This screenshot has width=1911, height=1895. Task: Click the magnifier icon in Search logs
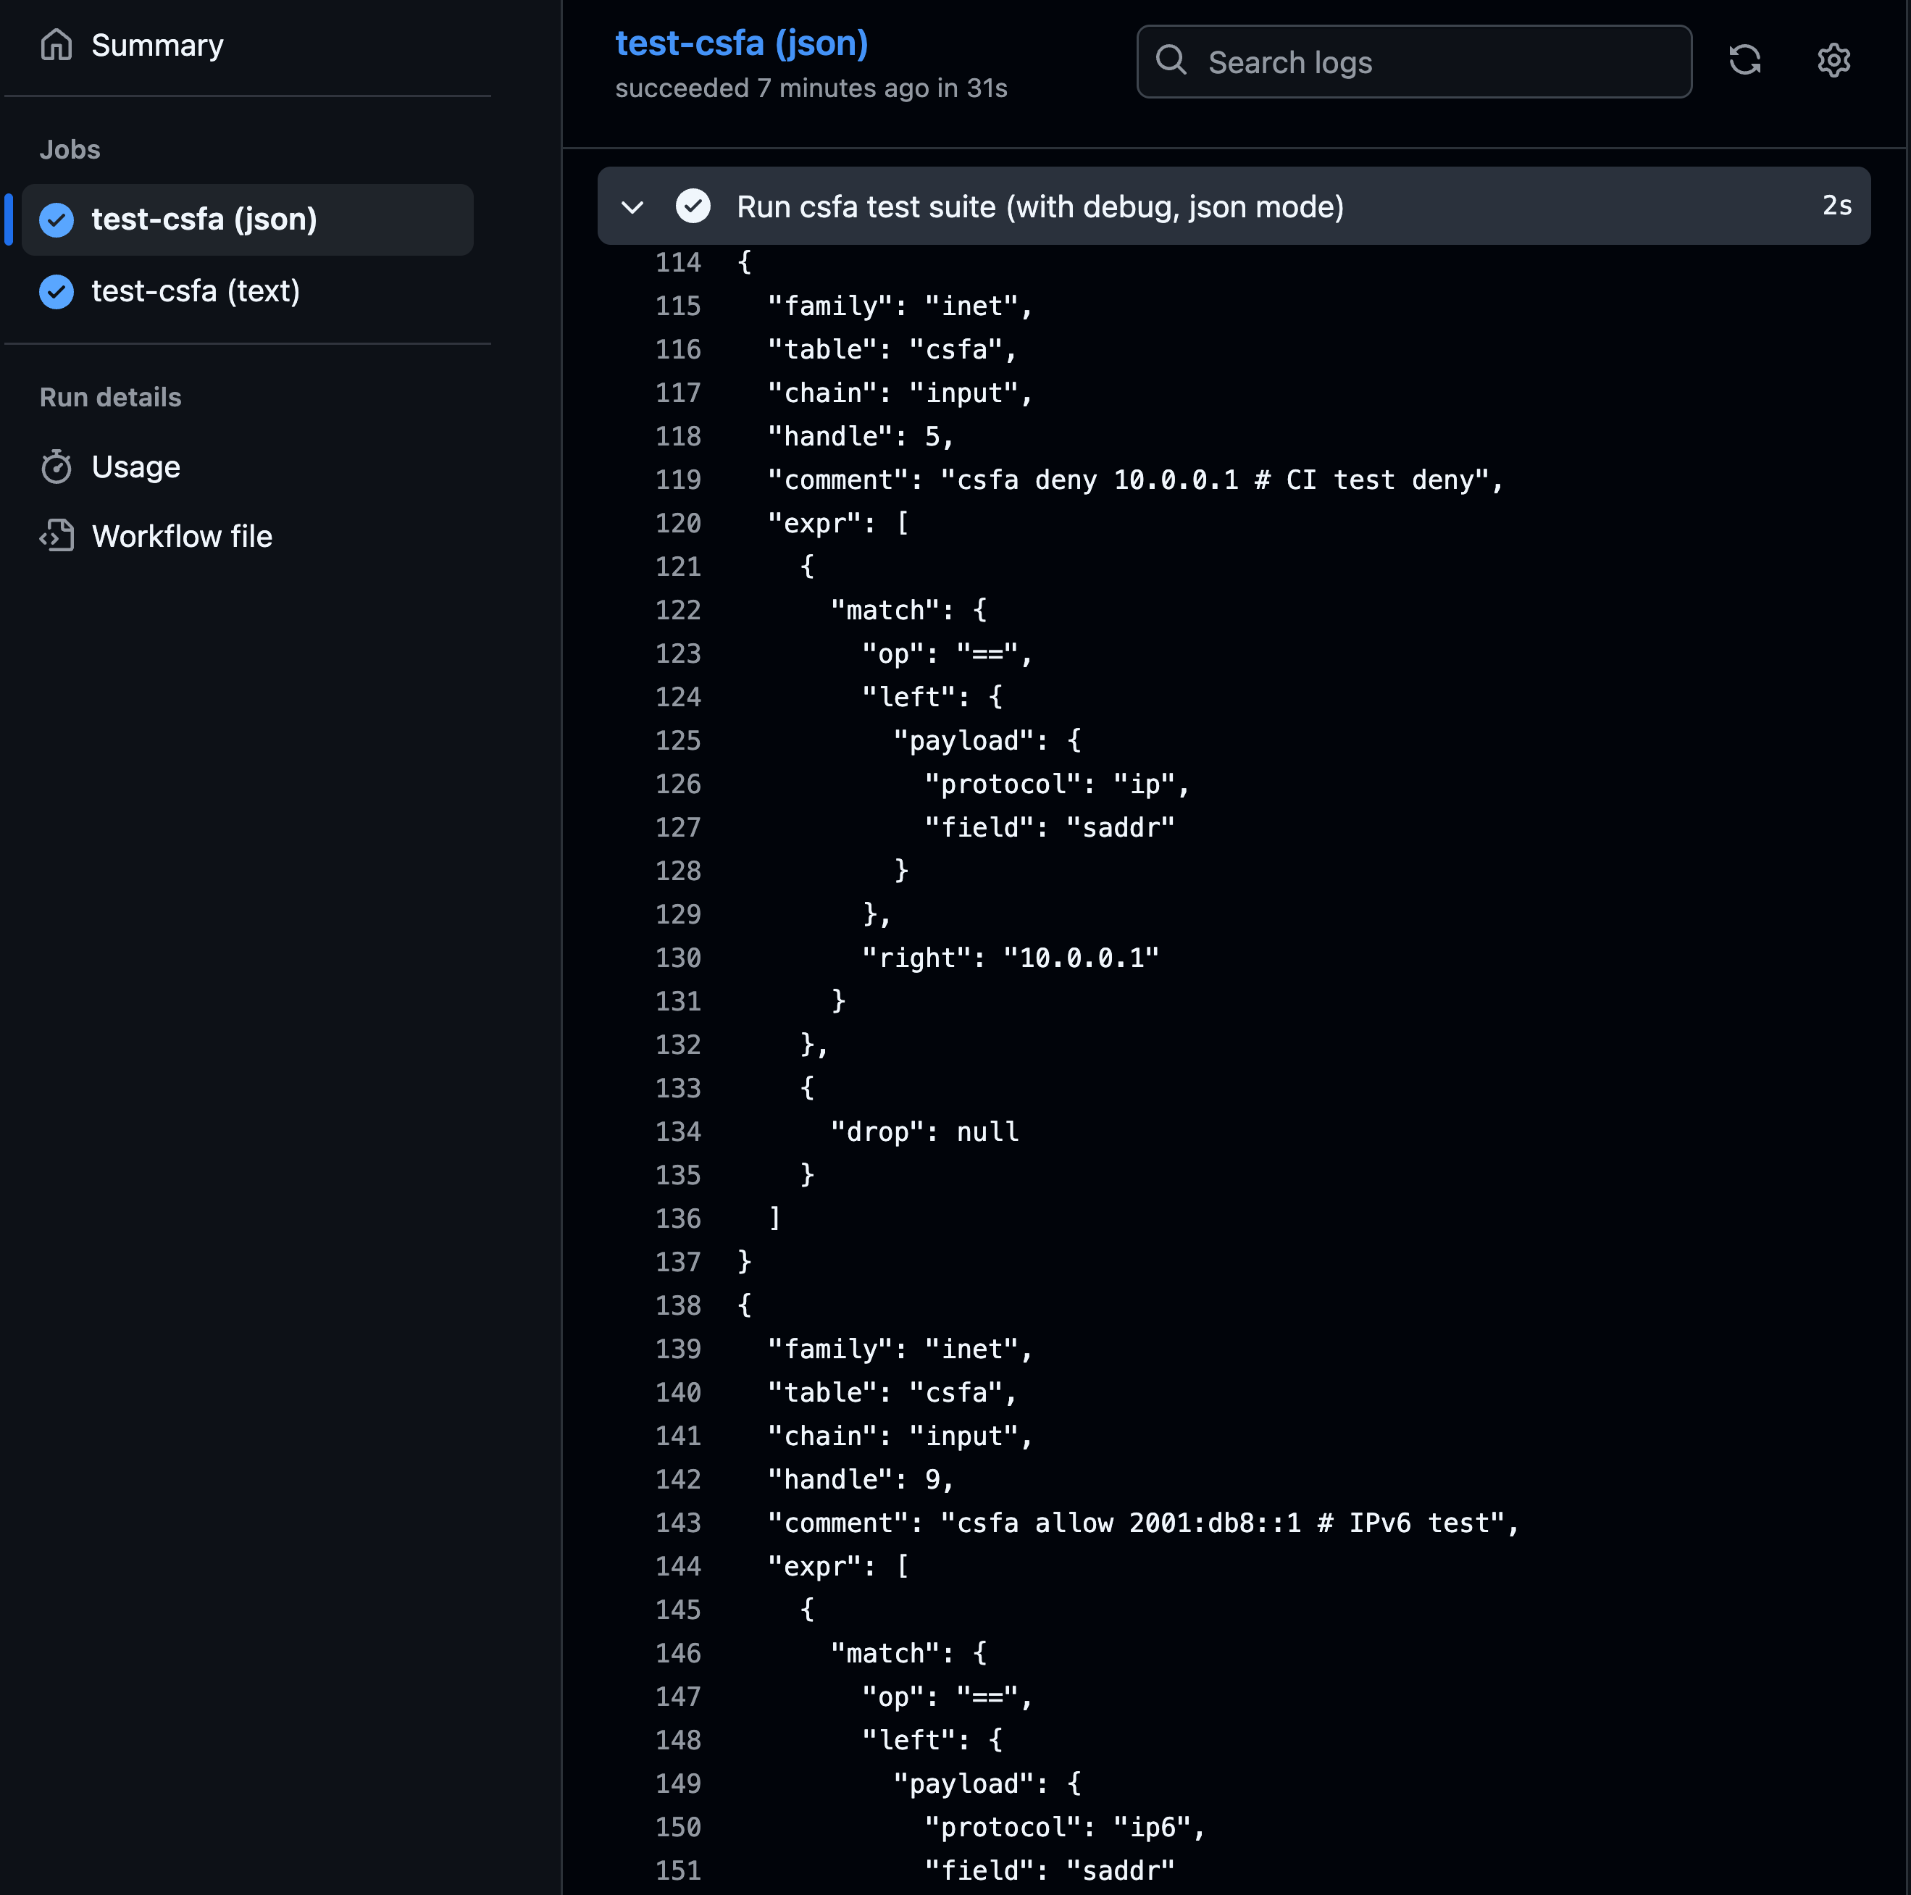point(1171,62)
